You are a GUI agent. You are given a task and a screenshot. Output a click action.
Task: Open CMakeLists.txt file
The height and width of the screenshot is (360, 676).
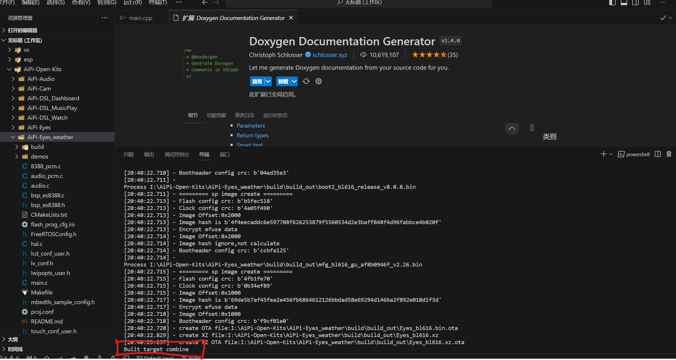[x=57, y=215]
